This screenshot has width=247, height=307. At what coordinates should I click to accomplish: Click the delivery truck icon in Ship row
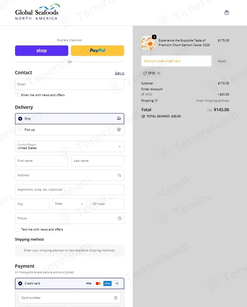(119, 118)
